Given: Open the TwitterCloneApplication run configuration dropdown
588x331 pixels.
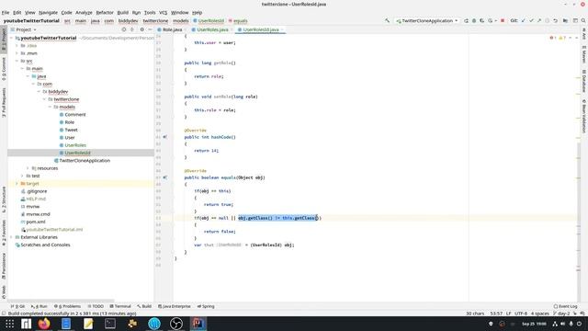Looking at the screenshot, I should click(x=427, y=20).
